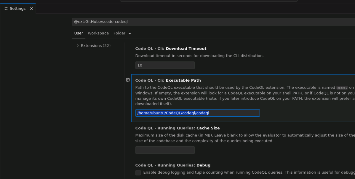The width and height of the screenshot is (355, 179).
Task: Click the 'Code QL › Cli: Download Timeout' heading
Action: click(171, 49)
